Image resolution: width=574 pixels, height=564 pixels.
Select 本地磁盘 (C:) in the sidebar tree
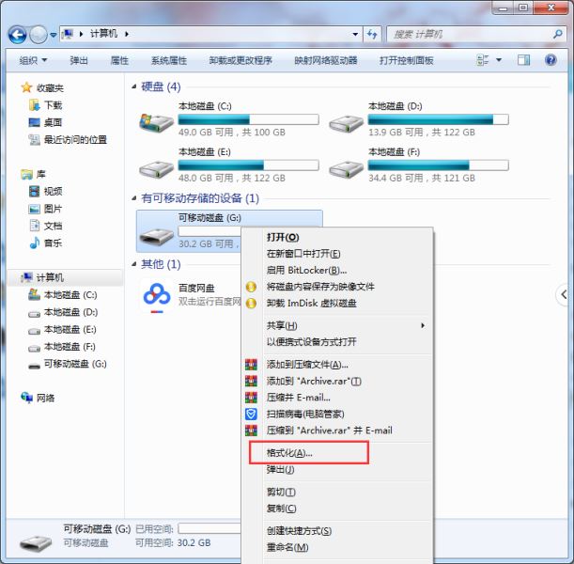(x=63, y=295)
